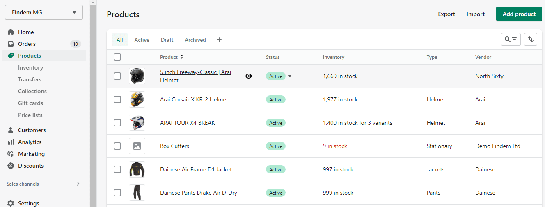Viewport: 545px width, 207px height.
Task: Click the Dainese jacket thumbnail
Action: click(x=137, y=169)
